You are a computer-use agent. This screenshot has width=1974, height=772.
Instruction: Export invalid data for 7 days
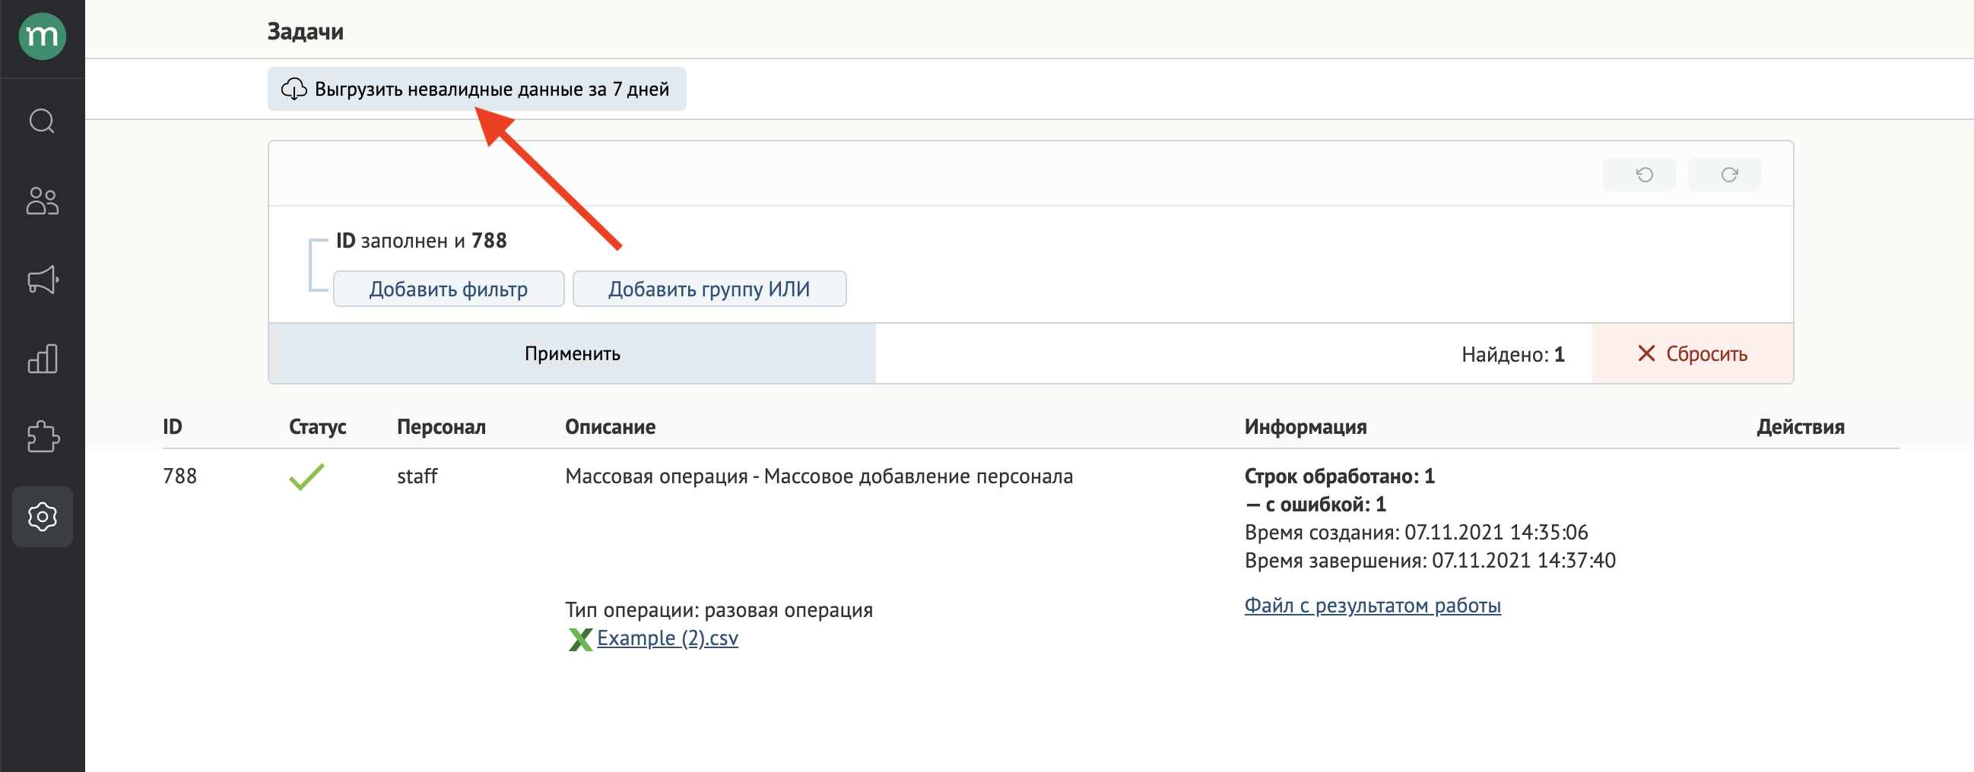coord(477,89)
